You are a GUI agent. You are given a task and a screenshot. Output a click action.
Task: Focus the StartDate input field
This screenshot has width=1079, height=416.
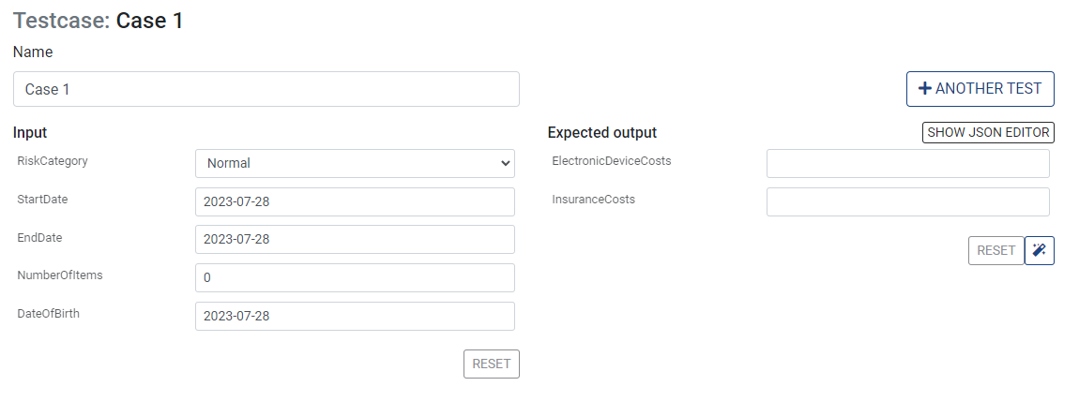(x=355, y=201)
